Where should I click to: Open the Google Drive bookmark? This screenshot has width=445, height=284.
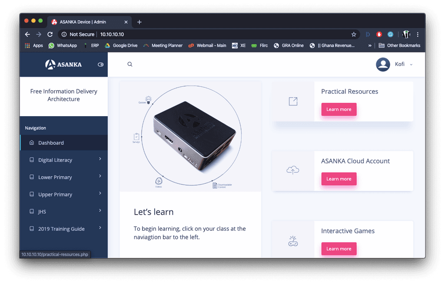coord(121,46)
